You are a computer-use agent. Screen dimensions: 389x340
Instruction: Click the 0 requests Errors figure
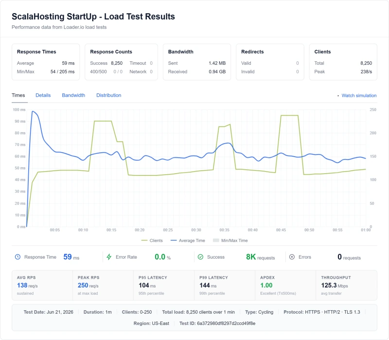(x=349, y=257)
